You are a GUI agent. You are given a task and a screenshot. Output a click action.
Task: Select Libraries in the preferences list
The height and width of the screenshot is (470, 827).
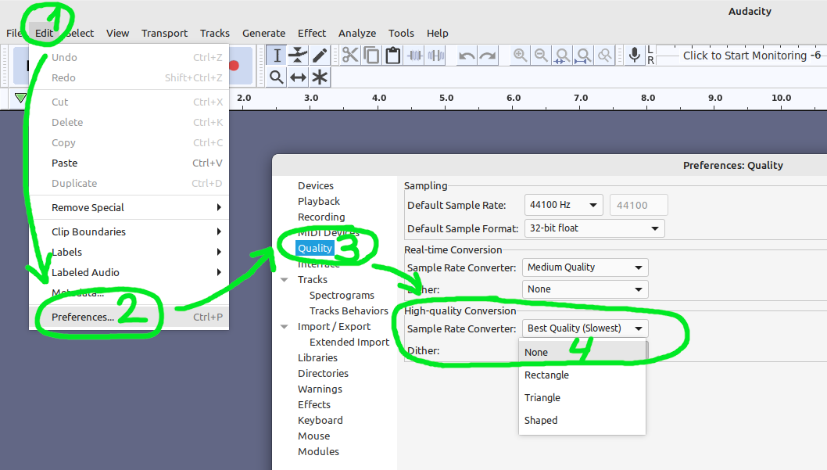coord(317,357)
